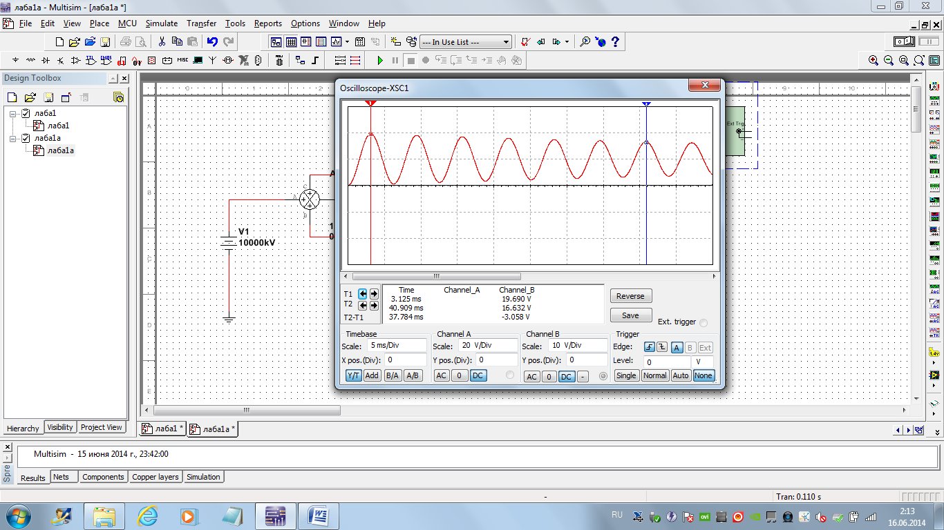
Task: Open the Timebase Scale field
Action: coord(396,345)
